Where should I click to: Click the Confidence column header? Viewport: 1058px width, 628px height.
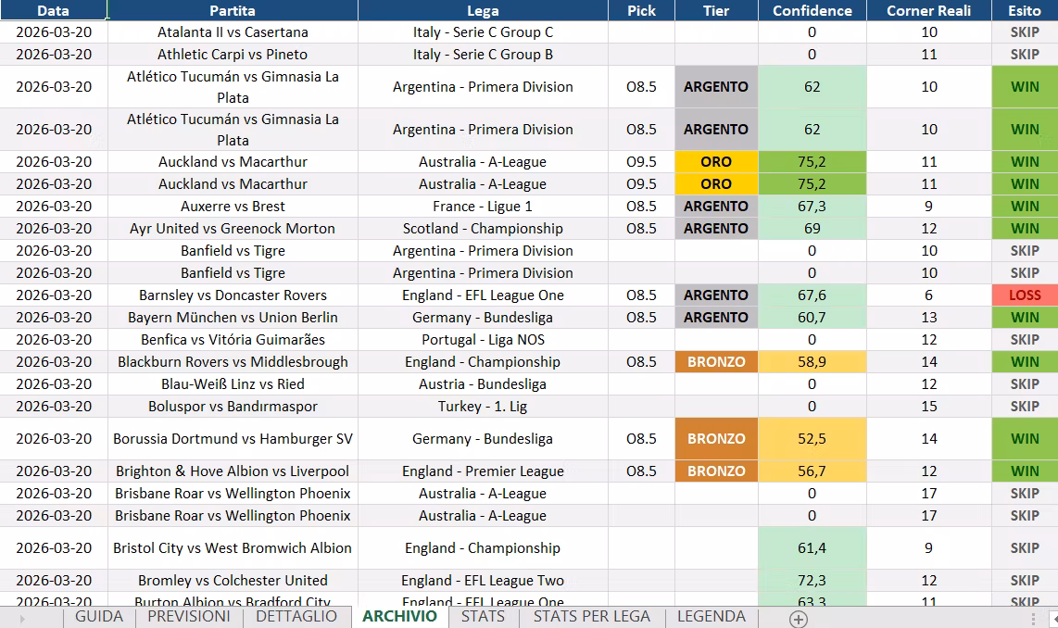812,10
